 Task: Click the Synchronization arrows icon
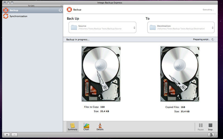[x=6, y=16]
